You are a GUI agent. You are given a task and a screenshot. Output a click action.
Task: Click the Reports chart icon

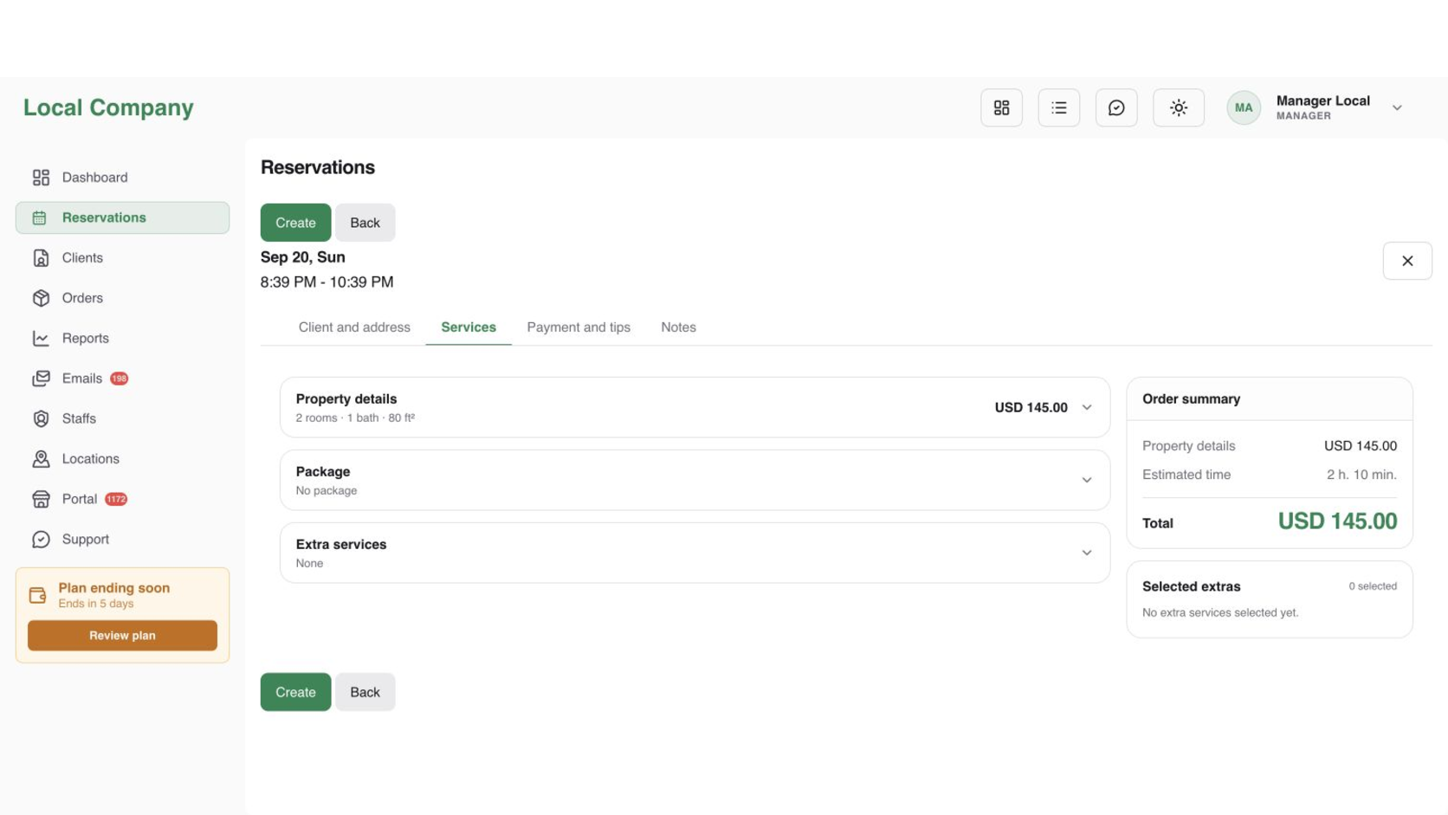(x=41, y=338)
